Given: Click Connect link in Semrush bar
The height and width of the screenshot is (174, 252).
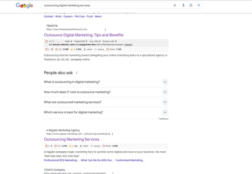Looking at the screenshot, I should tap(128, 45).
